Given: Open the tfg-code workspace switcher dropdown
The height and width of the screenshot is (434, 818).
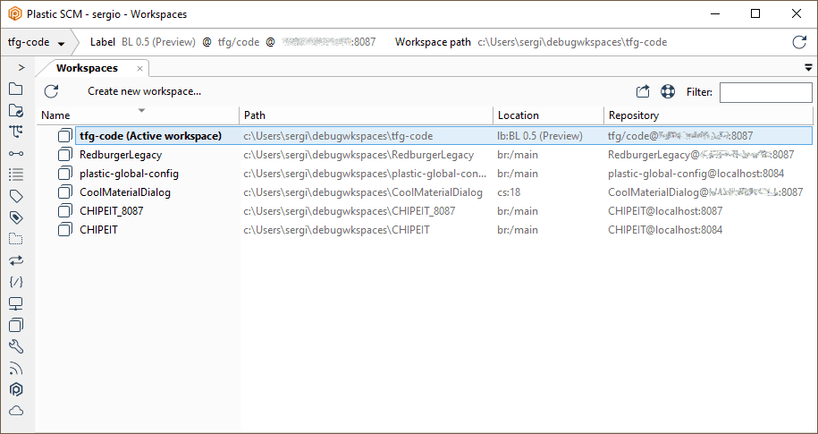Looking at the screenshot, I should point(37,42).
